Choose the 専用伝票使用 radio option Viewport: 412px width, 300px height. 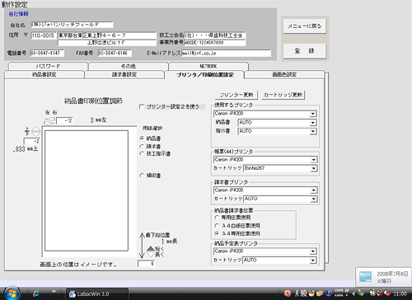click(217, 218)
